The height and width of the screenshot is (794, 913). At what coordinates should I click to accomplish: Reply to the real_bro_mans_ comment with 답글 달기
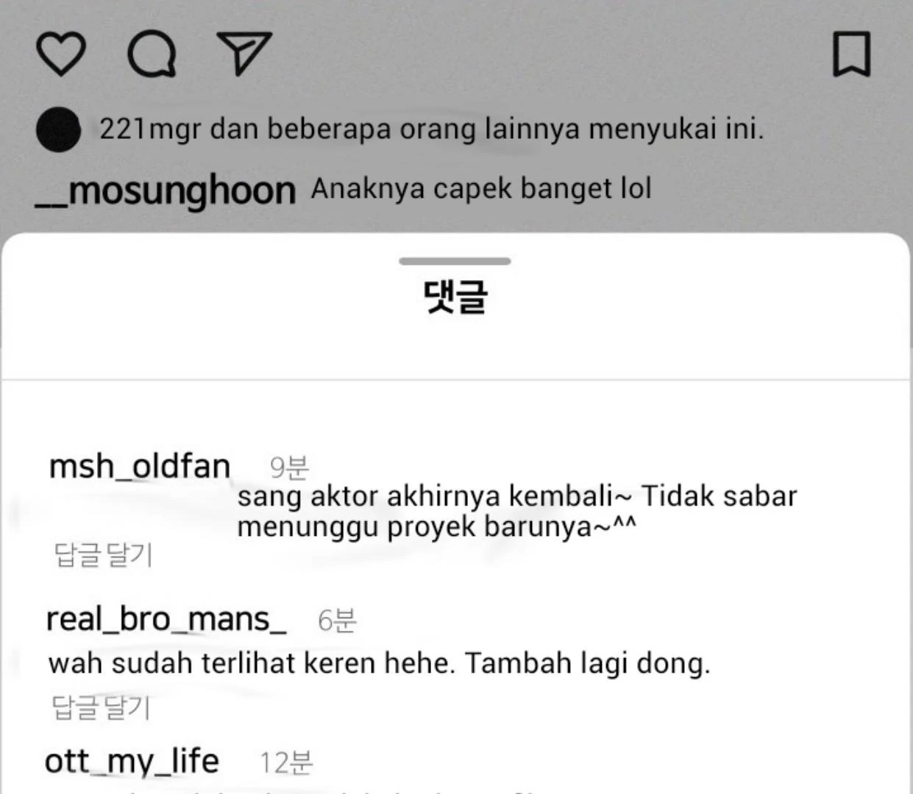click(x=102, y=707)
